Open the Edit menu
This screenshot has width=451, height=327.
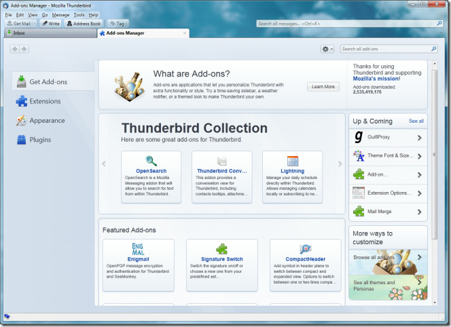tap(20, 15)
